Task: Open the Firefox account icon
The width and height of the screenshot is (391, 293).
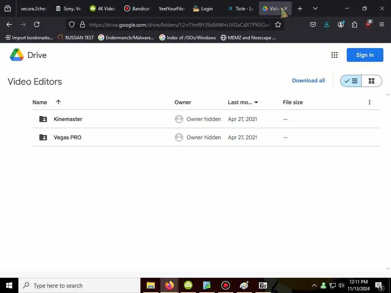Action: [x=341, y=24]
